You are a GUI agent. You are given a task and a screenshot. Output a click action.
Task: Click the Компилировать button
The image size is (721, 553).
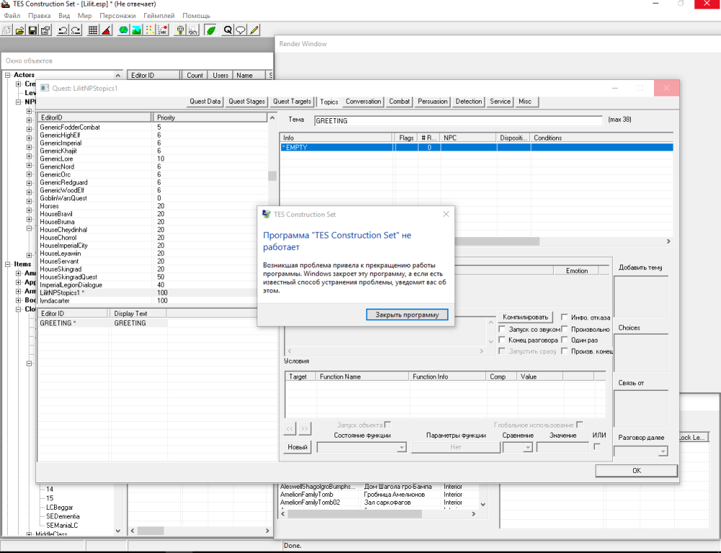click(x=525, y=317)
